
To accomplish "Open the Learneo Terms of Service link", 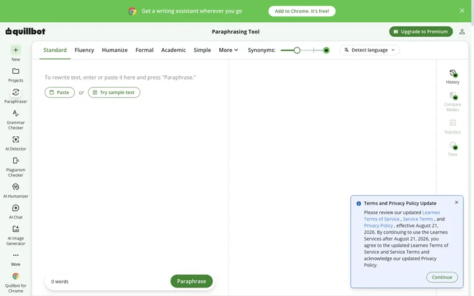I will coord(402,216).
